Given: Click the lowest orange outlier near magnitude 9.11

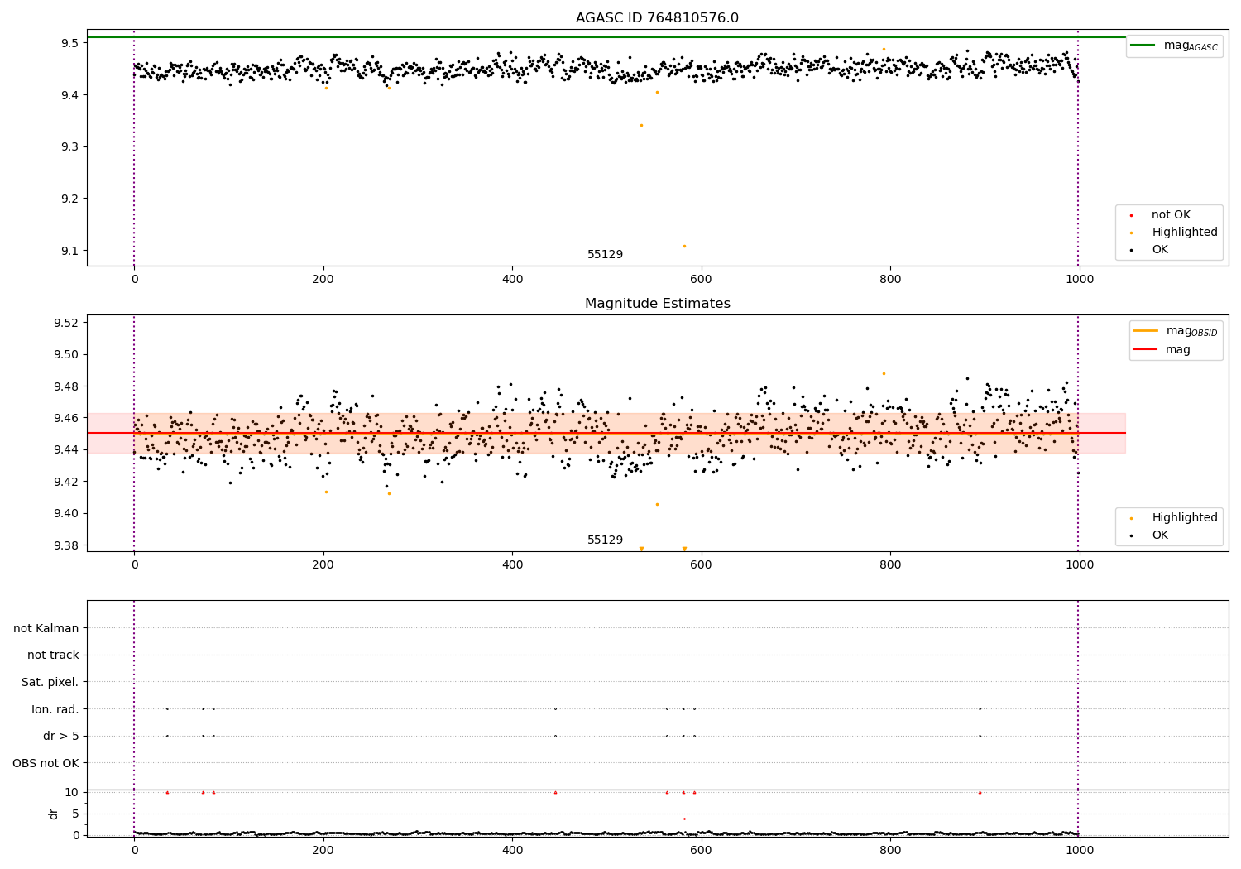Looking at the screenshot, I should (684, 246).
